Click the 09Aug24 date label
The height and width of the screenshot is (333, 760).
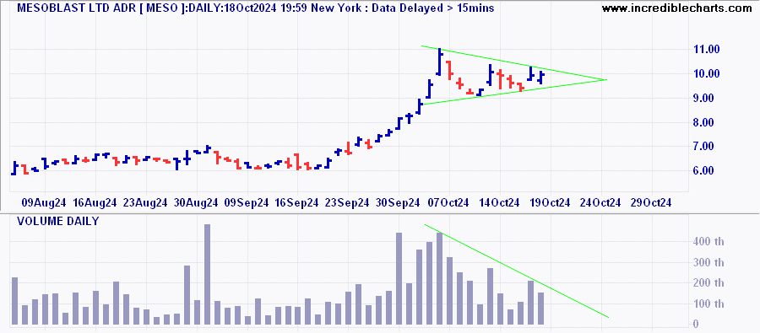tap(45, 203)
